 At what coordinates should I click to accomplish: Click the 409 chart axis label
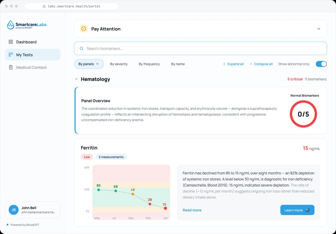pyautogui.click(x=87, y=168)
